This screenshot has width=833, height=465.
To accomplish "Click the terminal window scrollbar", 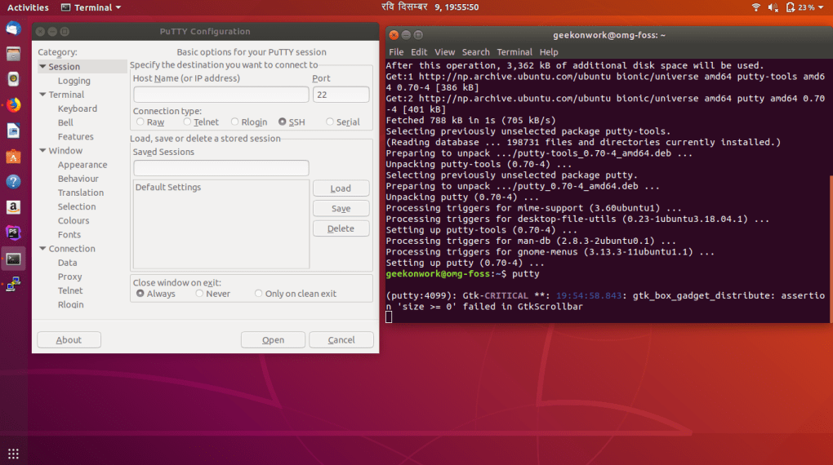I will (831, 249).
